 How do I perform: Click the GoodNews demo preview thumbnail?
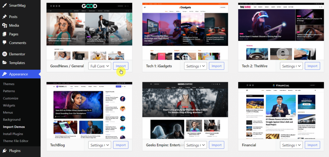pyautogui.click(x=89, y=31)
